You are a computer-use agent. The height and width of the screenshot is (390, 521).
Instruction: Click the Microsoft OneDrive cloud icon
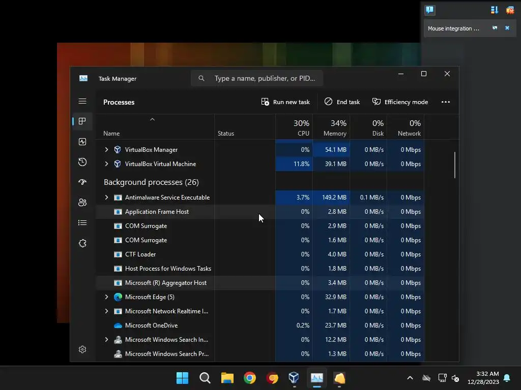[118, 326]
